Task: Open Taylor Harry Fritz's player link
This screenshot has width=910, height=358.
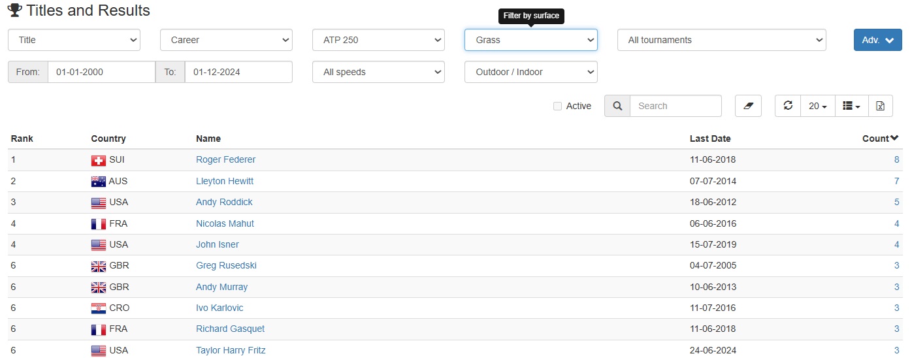Action: [x=231, y=350]
